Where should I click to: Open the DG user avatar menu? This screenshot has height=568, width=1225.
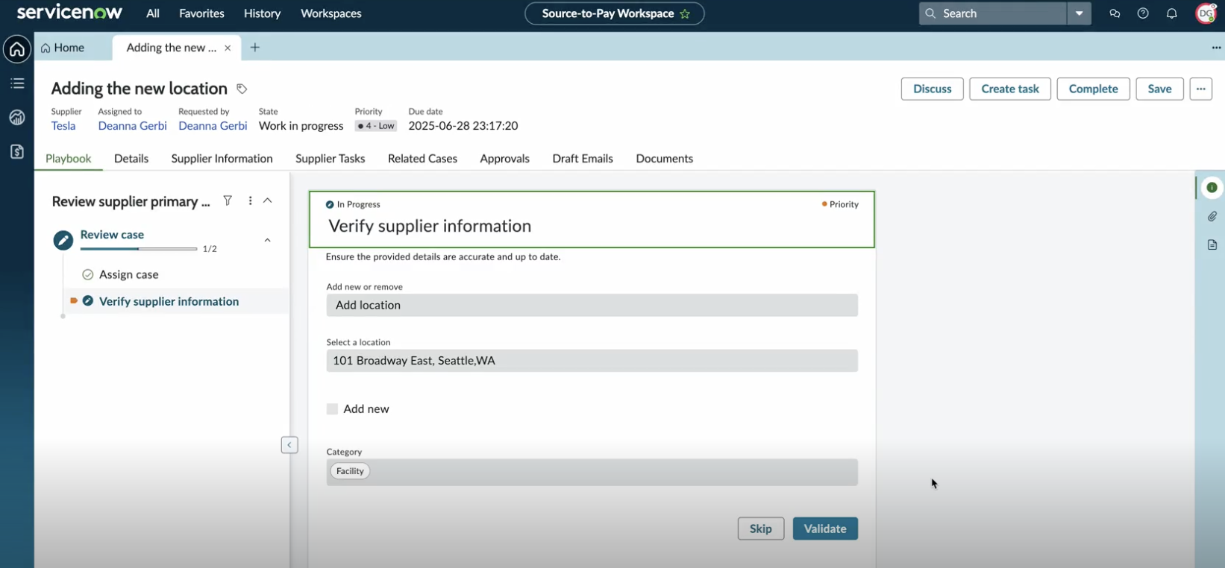[x=1206, y=13]
